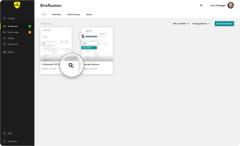This screenshot has width=240, height=146.
Task: Open Cockpit from the sidebar
Action: (11, 18)
